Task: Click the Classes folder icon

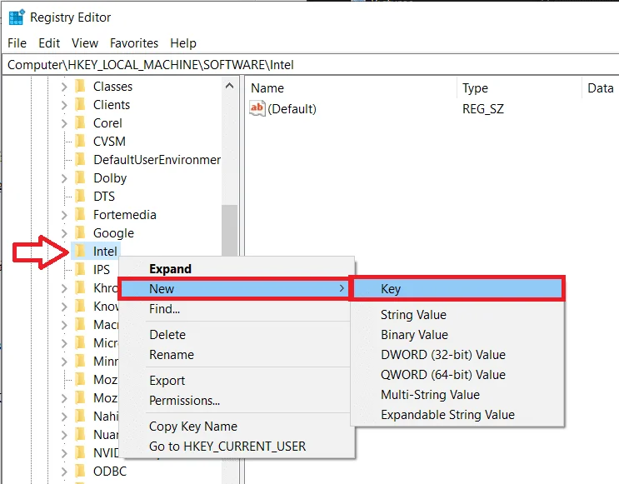Action: tap(80, 86)
